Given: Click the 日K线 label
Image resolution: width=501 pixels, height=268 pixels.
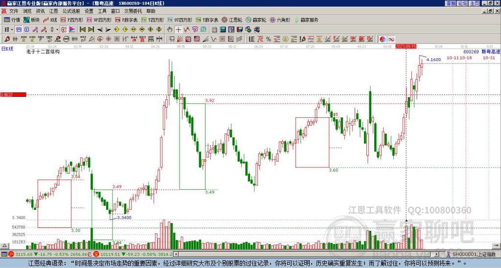Looking at the screenshot, I should point(7,49).
